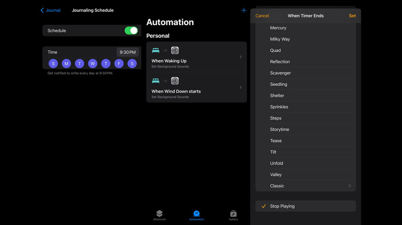Click bed icon in When Waking Up row
The height and width of the screenshot is (225, 402).
click(156, 50)
